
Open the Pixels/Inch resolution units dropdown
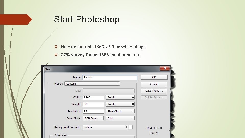[x=120, y=111]
